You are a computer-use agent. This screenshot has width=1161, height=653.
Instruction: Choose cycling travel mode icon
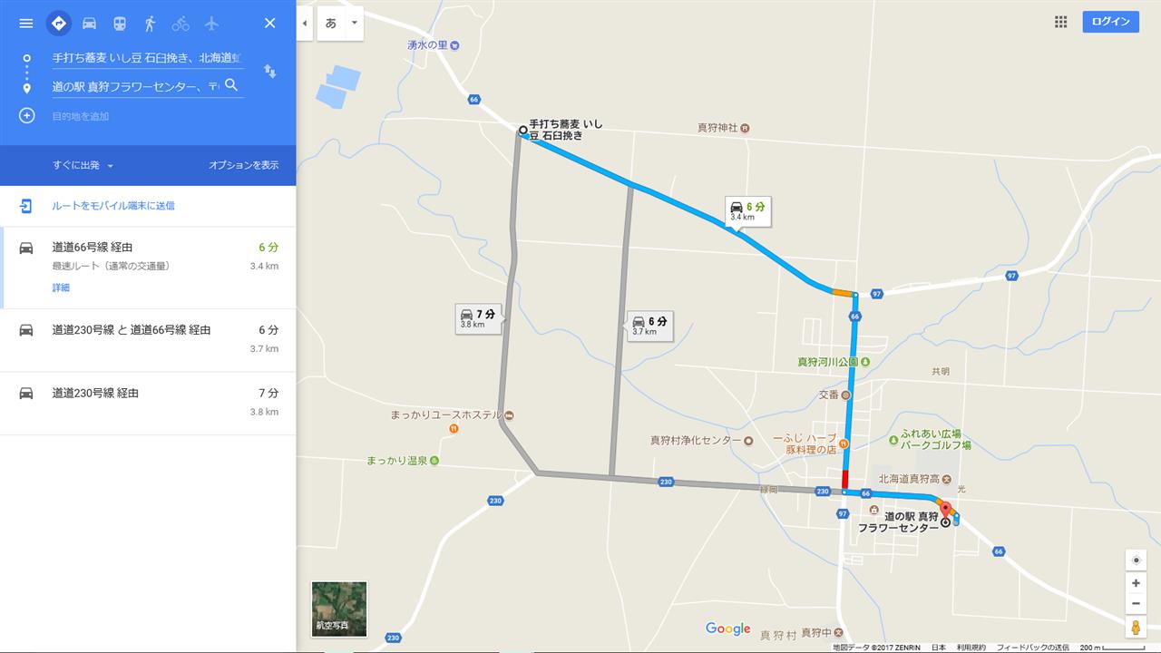[181, 23]
